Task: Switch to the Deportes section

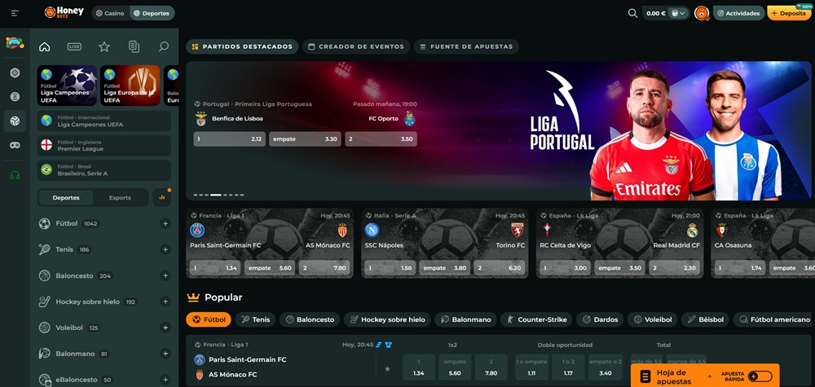Action: click(152, 13)
